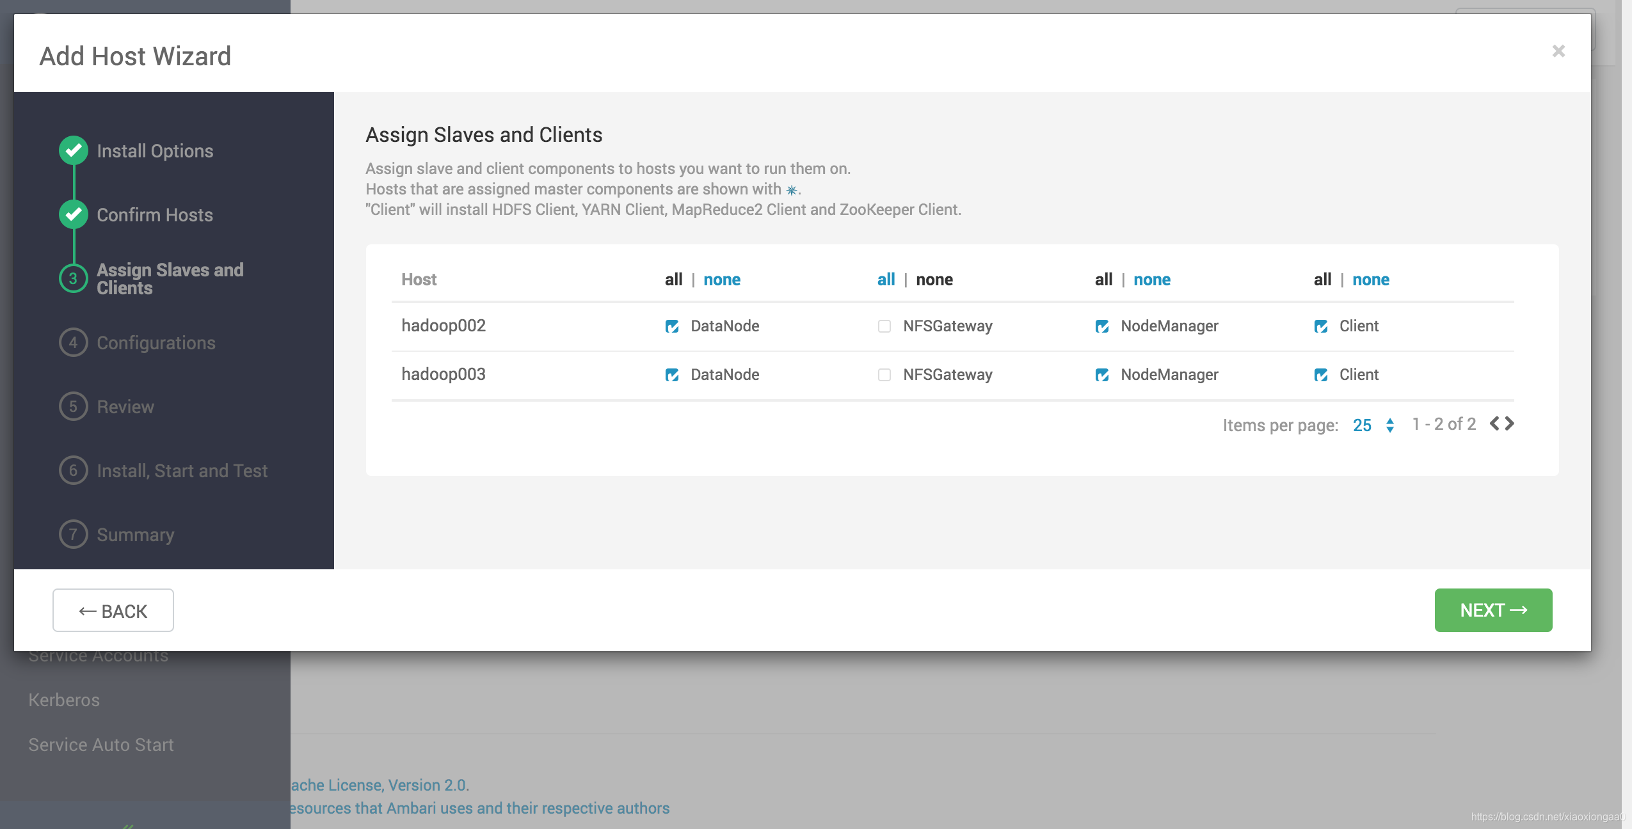Uncheck NodeManager for hadoop003

click(x=1102, y=375)
